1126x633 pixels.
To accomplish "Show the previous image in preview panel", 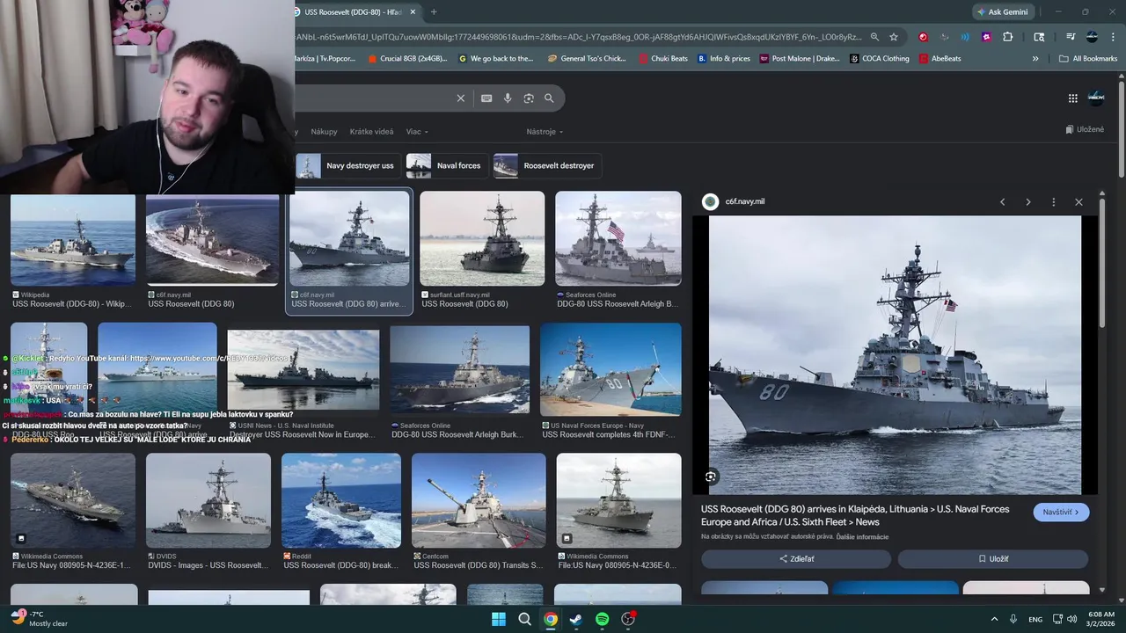I will pyautogui.click(x=1002, y=202).
